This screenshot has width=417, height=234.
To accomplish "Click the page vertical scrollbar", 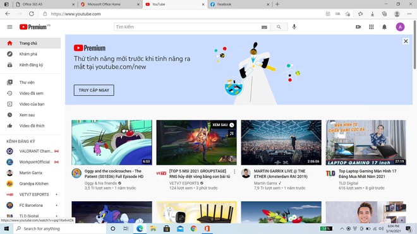I will point(414,45).
